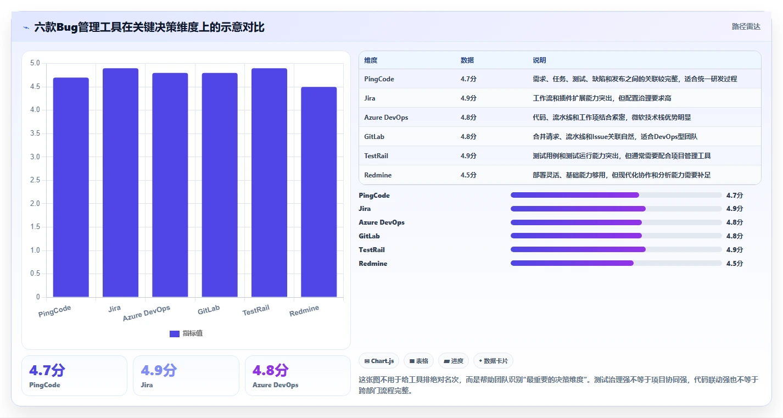
Task: Click the Jira description about 工作流和插件扩展能力
Action: tap(602, 98)
